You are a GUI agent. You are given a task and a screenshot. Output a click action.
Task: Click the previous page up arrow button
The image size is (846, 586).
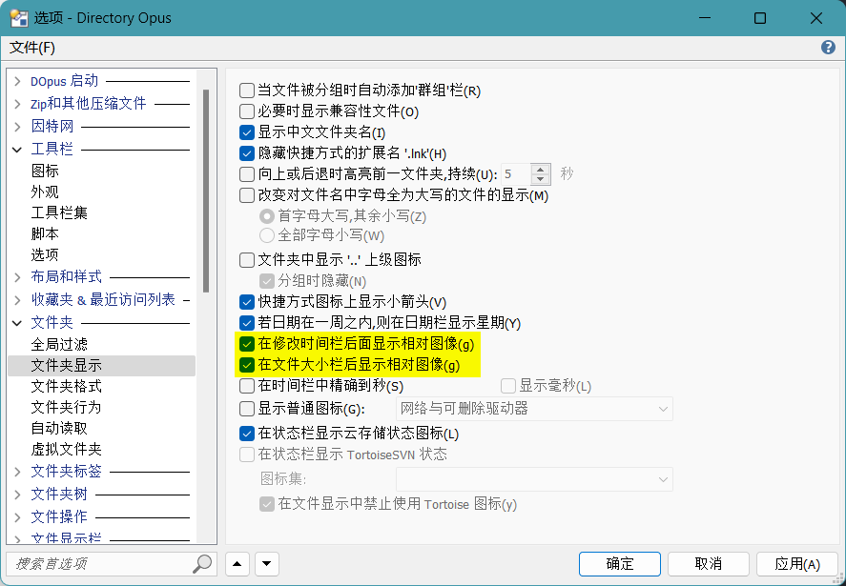[237, 564]
